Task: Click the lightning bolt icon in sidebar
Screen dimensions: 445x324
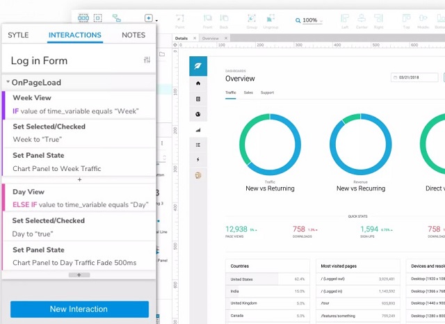Action: point(198,160)
